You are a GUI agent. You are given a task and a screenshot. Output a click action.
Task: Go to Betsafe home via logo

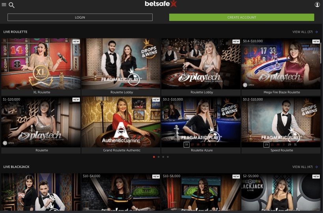(x=161, y=4)
